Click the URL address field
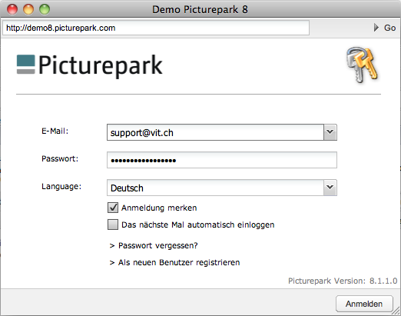Image resolution: width=401 pixels, height=316 pixels. (x=156, y=28)
